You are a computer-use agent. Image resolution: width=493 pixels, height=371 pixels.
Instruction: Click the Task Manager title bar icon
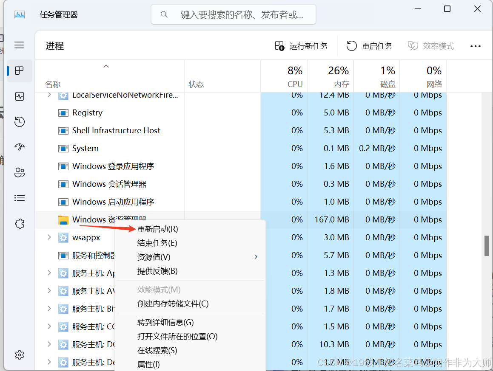pyautogui.click(x=20, y=15)
